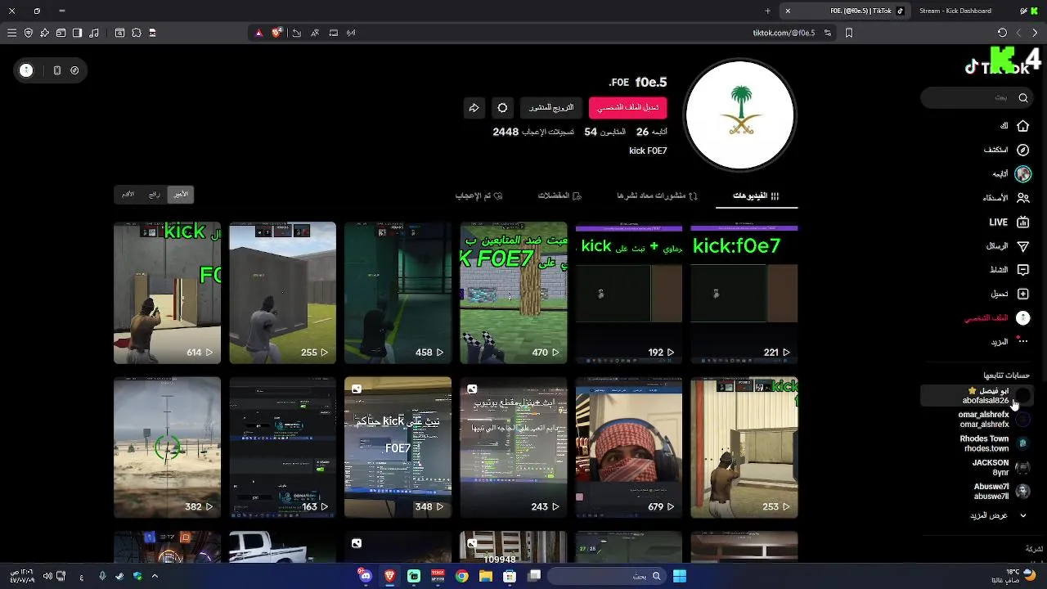Viewport: 1047px width, 589px height.
Task: Expand the show more accounts chevron
Action: pos(1022,515)
